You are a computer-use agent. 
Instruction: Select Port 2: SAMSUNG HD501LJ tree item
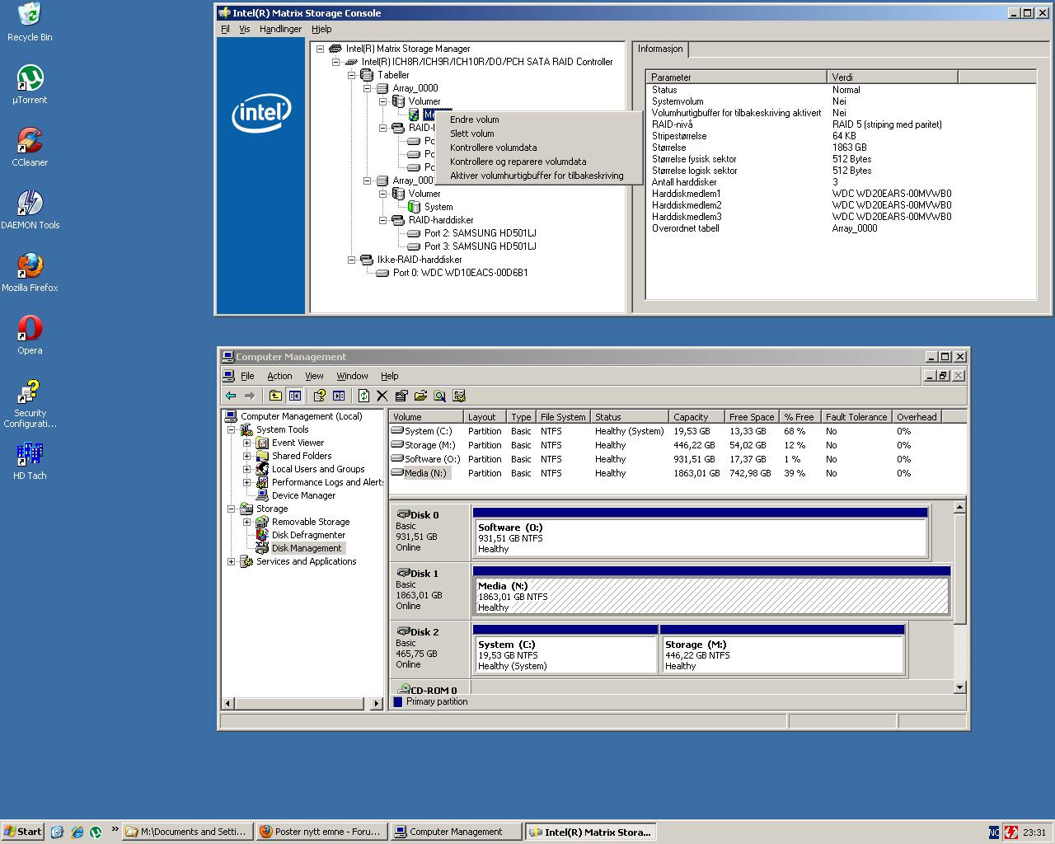coord(480,233)
